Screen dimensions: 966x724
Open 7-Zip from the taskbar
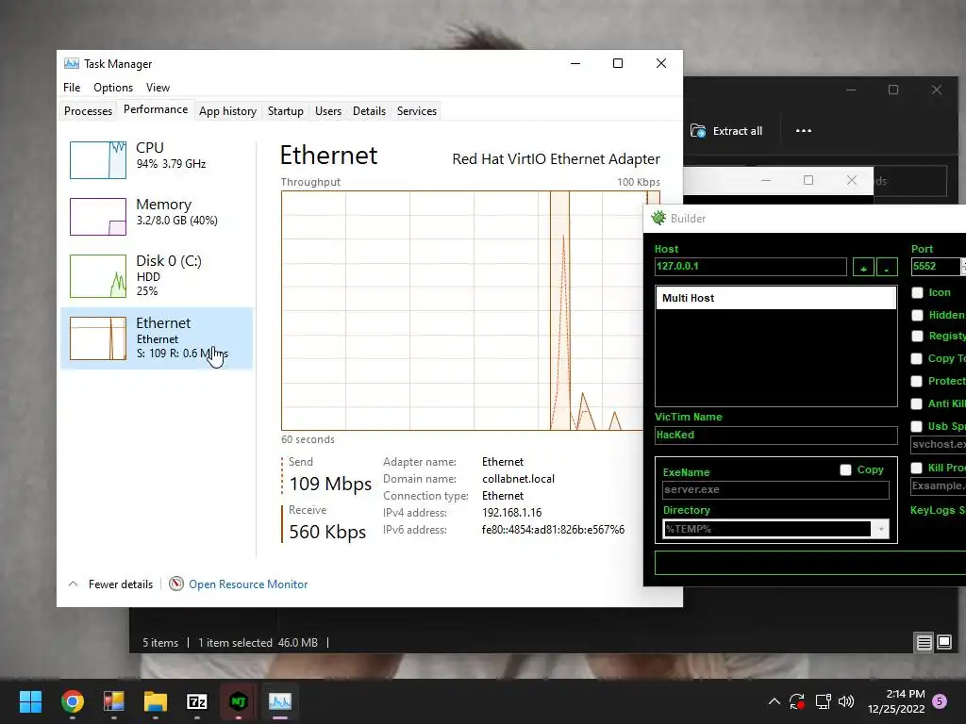click(x=196, y=701)
